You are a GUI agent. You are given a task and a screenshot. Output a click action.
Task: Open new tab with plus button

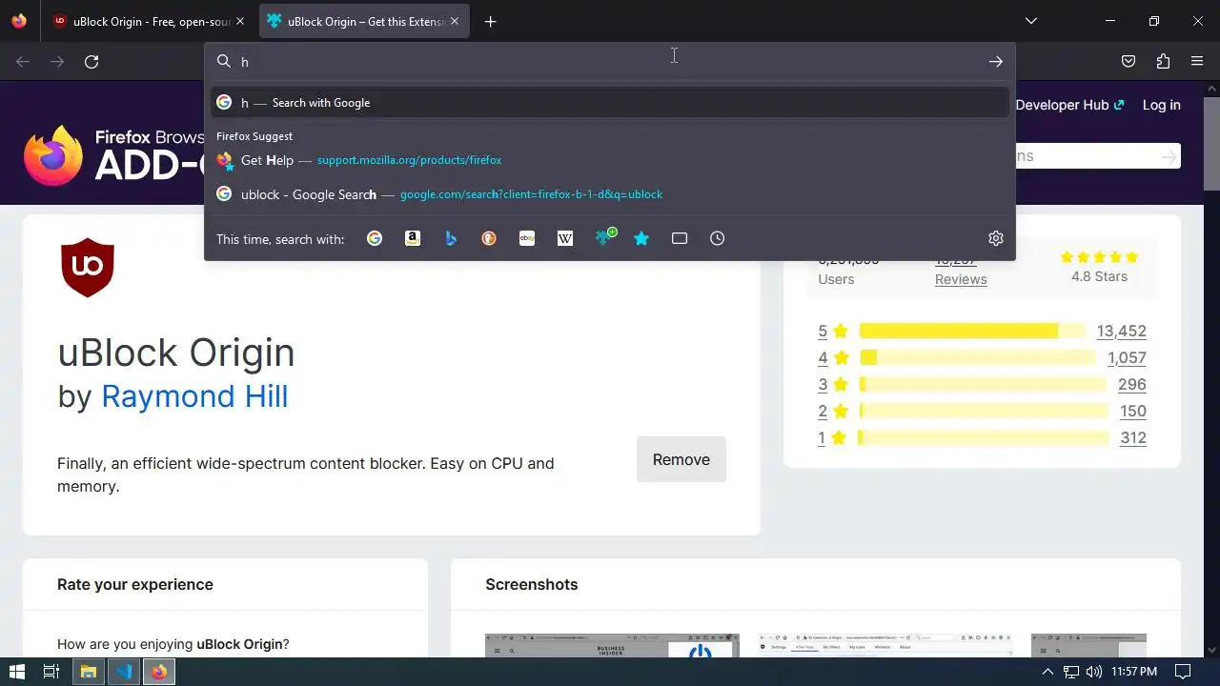[x=490, y=21]
